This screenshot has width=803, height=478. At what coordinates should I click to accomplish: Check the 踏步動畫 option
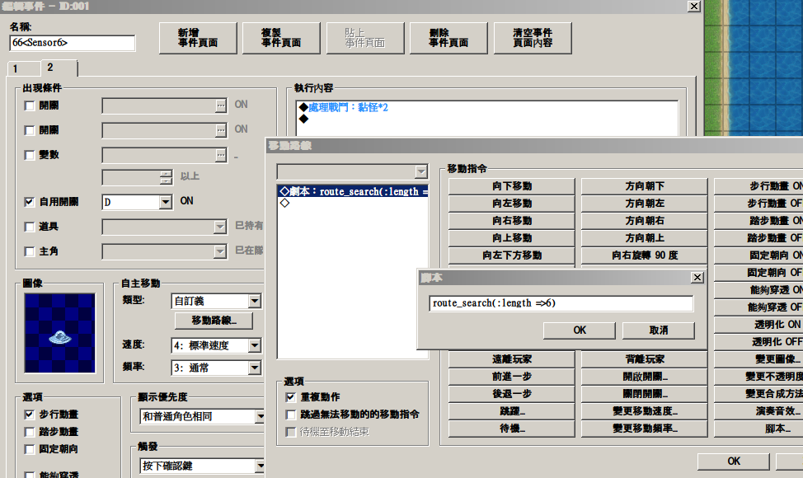click(29, 432)
